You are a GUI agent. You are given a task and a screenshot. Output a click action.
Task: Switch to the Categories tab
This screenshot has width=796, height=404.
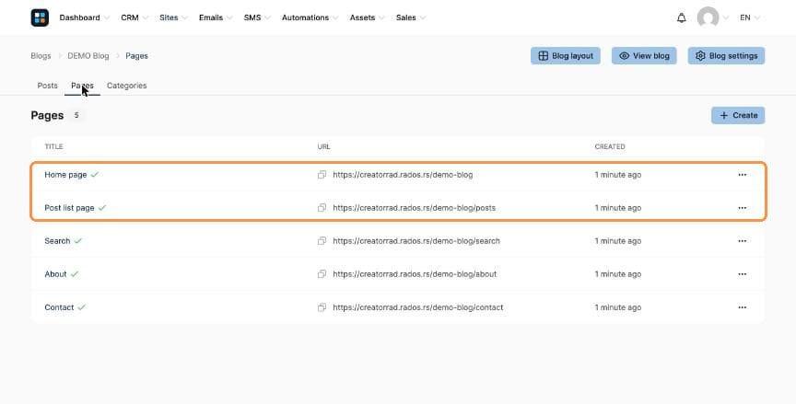click(127, 86)
